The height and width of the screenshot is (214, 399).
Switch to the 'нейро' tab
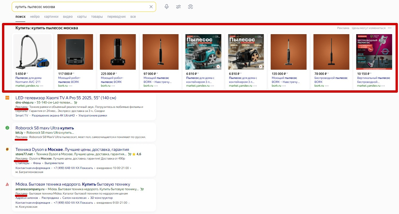pos(35,17)
